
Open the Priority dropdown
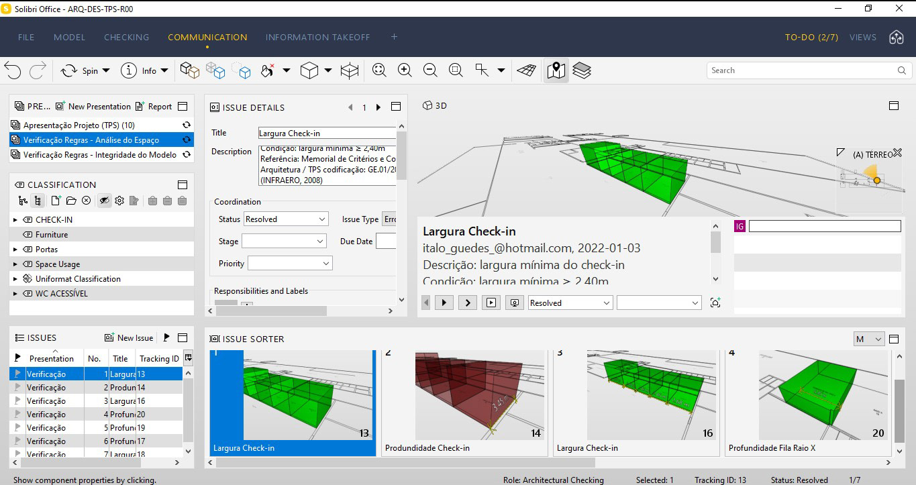point(290,264)
